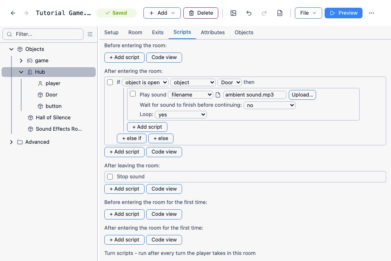Viewport: 391px width, 261px height.
Task: Open the three-dots more options menu
Action: [371, 13]
